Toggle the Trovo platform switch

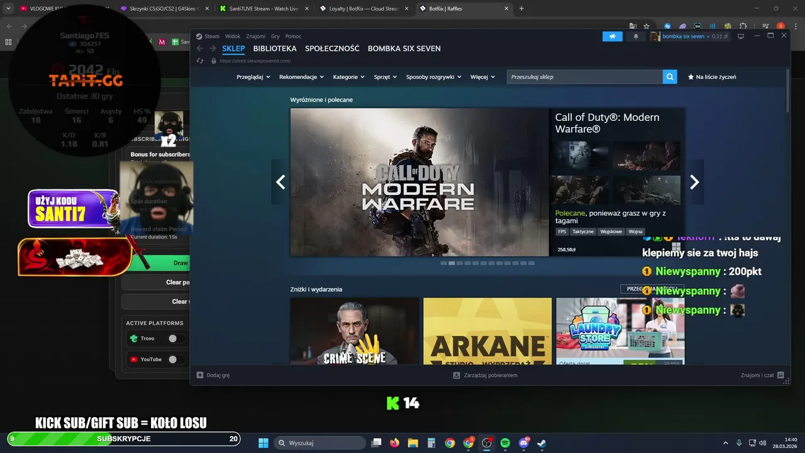(175, 338)
